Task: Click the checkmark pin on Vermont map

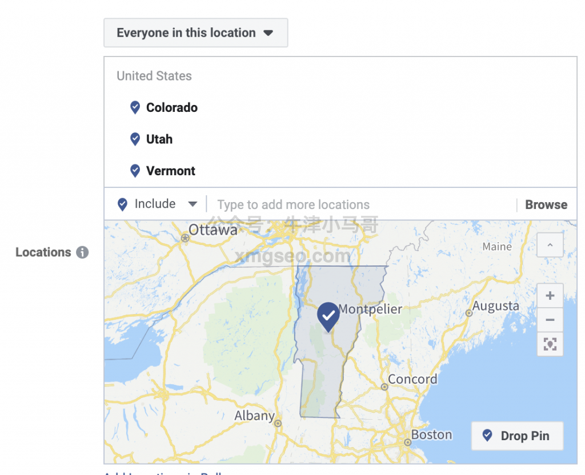Action: click(328, 316)
